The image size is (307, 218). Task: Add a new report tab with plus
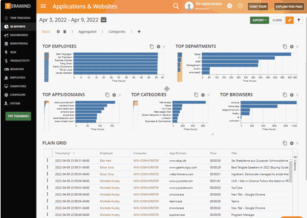[139, 32]
